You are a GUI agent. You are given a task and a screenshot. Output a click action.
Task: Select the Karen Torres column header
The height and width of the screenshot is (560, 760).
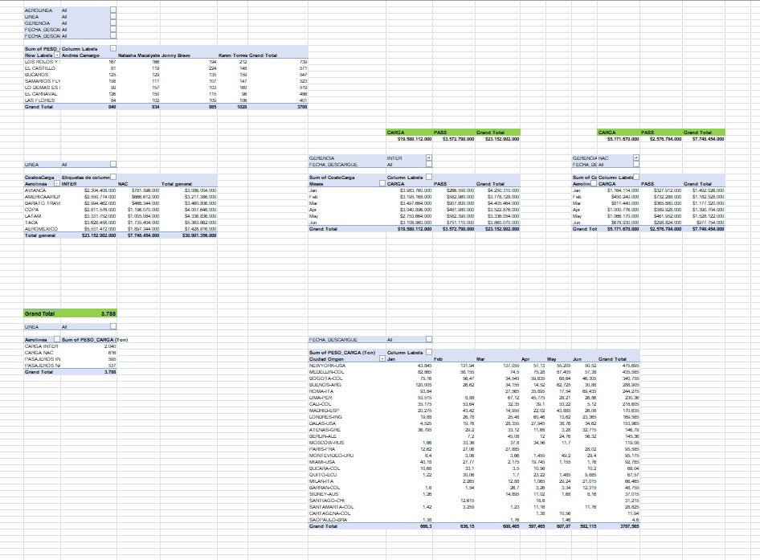(x=233, y=55)
